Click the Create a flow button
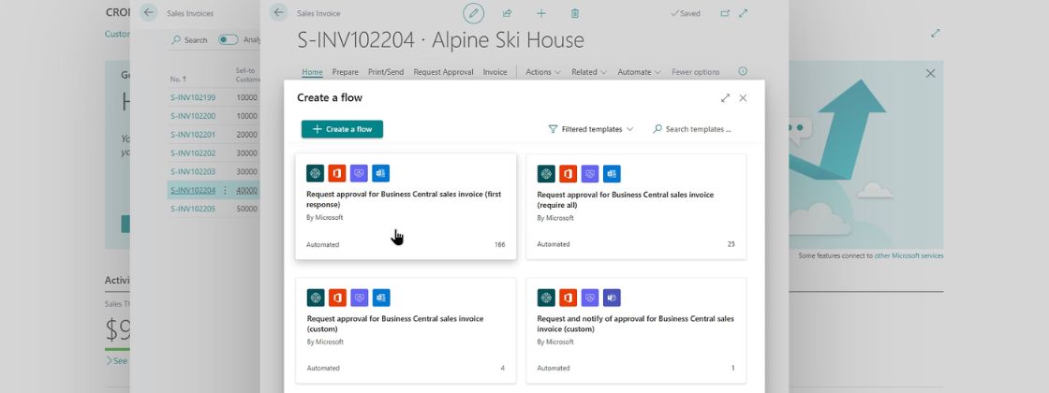The height and width of the screenshot is (393, 1049). click(x=342, y=129)
